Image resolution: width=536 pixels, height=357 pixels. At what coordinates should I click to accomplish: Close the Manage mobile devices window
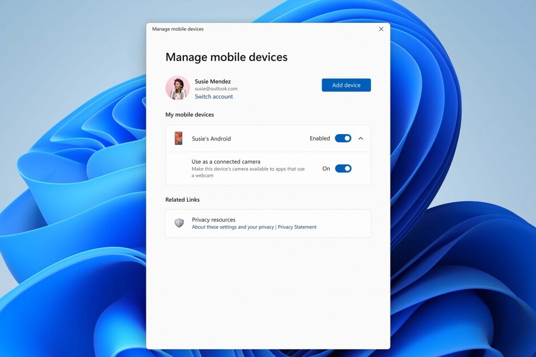point(381,29)
